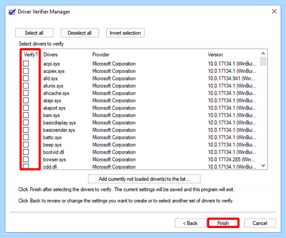Viewport: 286px width, 238px height.
Task: Click Microsoft Corporation provider for acpi.sys
Action: pos(114,64)
